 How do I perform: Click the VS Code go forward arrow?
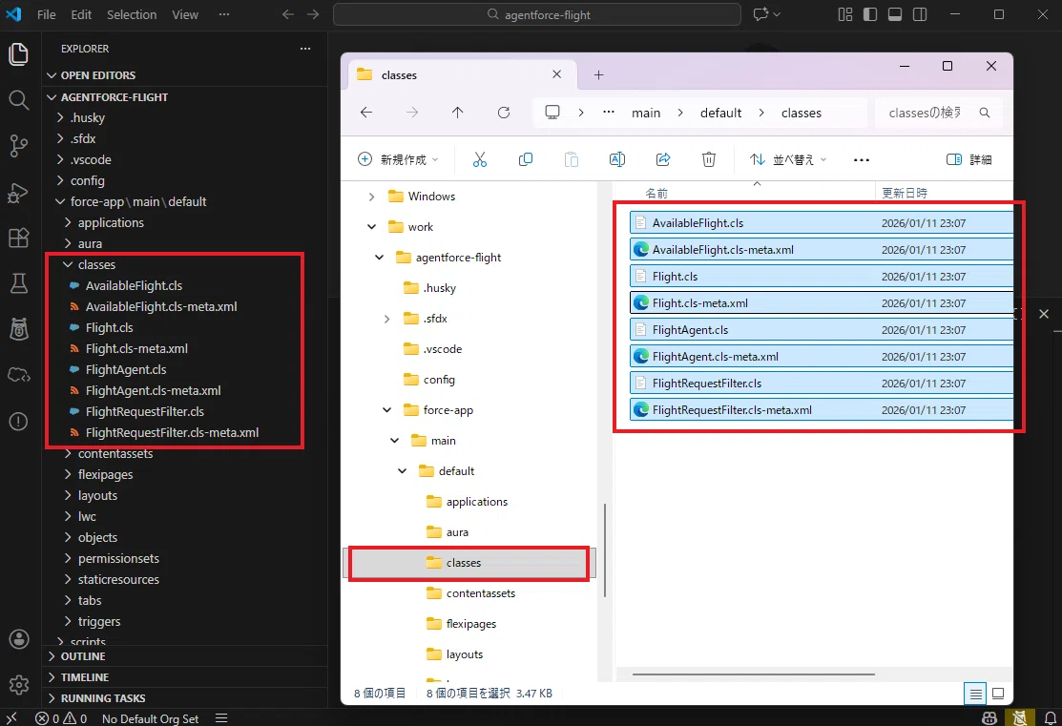pyautogui.click(x=313, y=14)
